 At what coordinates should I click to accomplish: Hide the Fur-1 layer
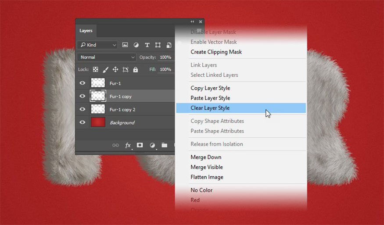(83, 83)
